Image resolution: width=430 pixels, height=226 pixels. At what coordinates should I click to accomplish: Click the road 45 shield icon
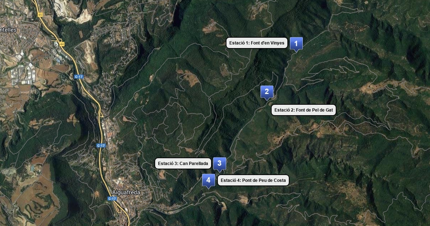[x=40, y=15]
